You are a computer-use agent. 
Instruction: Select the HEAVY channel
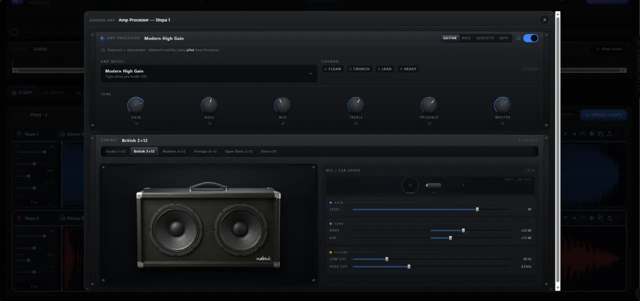[x=408, y=69]
